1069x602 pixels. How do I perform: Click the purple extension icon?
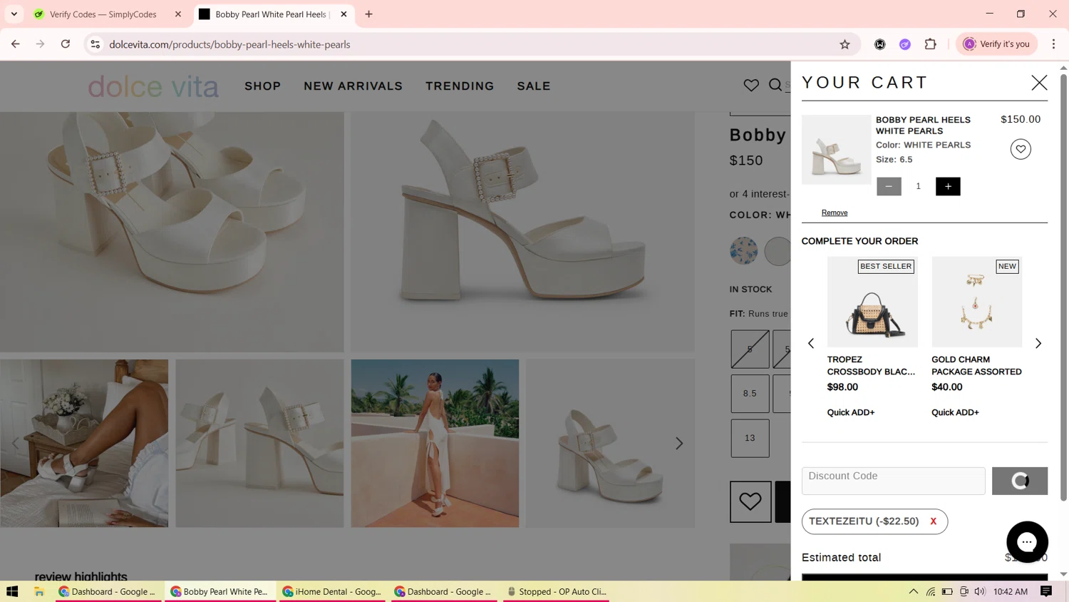point(905,44)
